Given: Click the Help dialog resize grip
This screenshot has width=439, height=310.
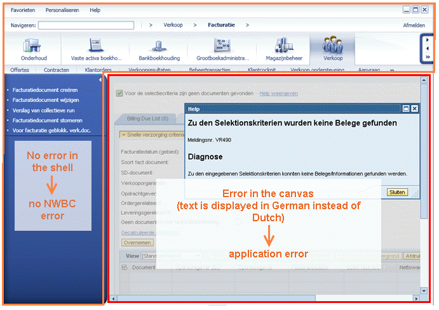Looking at the screenshot, I should [x=415, y=194].
